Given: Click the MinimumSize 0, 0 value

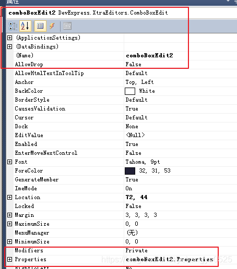Looking at the screenshot, I should [132, 242].
